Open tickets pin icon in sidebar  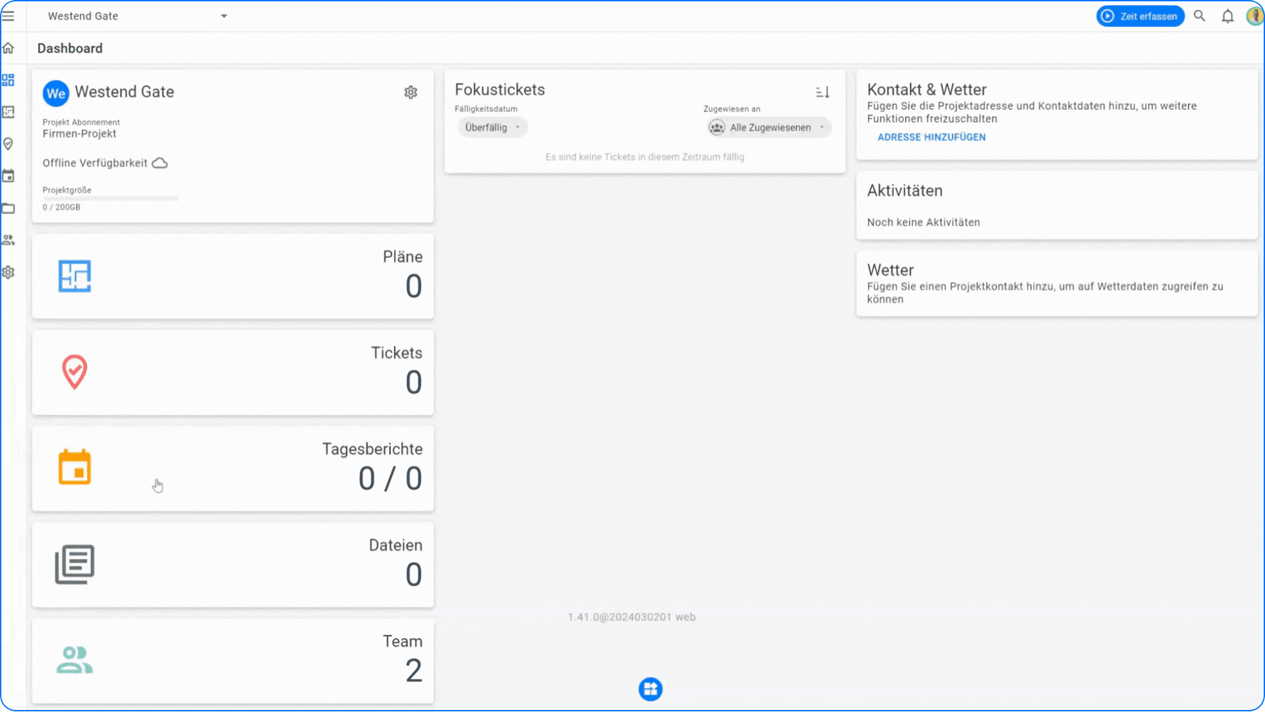(9, 144)
